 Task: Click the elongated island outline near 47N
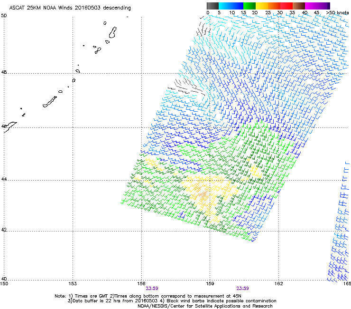(x=50, y=102)
